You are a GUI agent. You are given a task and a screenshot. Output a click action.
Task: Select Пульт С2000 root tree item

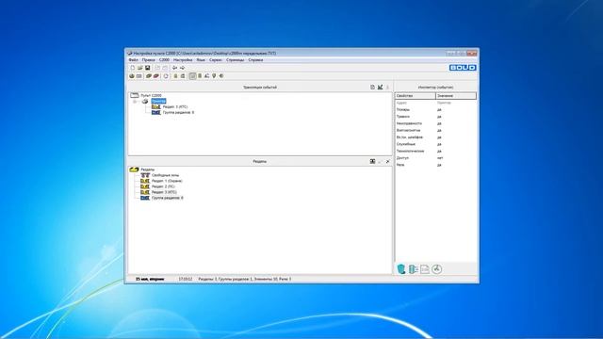coord(151,95)
